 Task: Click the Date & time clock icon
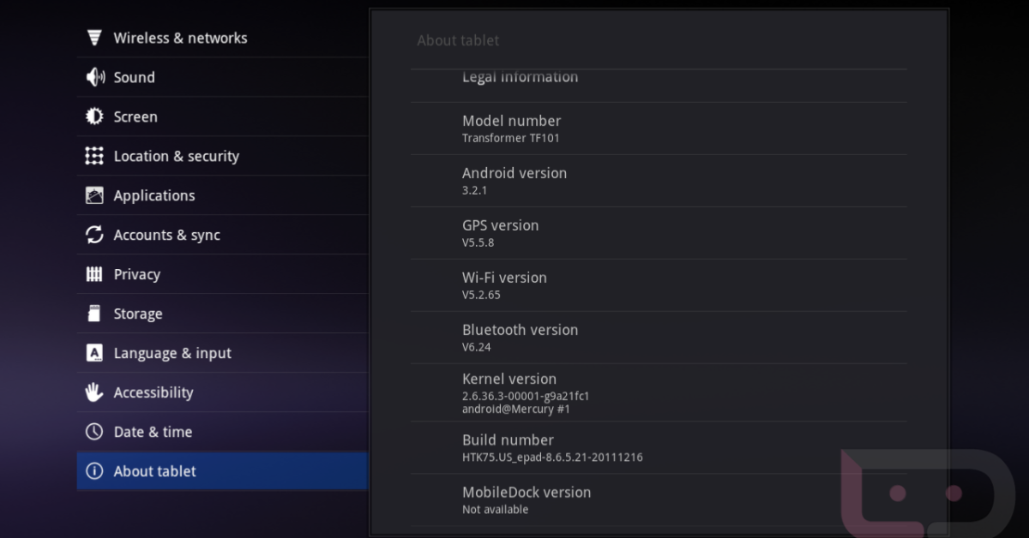(94, 432)
